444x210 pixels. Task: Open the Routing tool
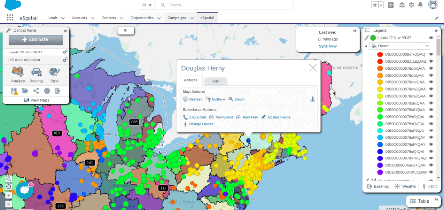click(x=36, y=74)
